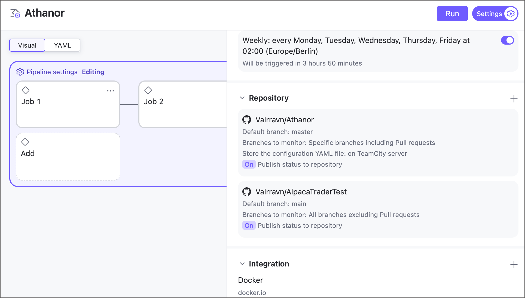Viewport: 525px width, 298px height.
Task: Click the Settings gear icon
Action: click(x=511, y=14)
